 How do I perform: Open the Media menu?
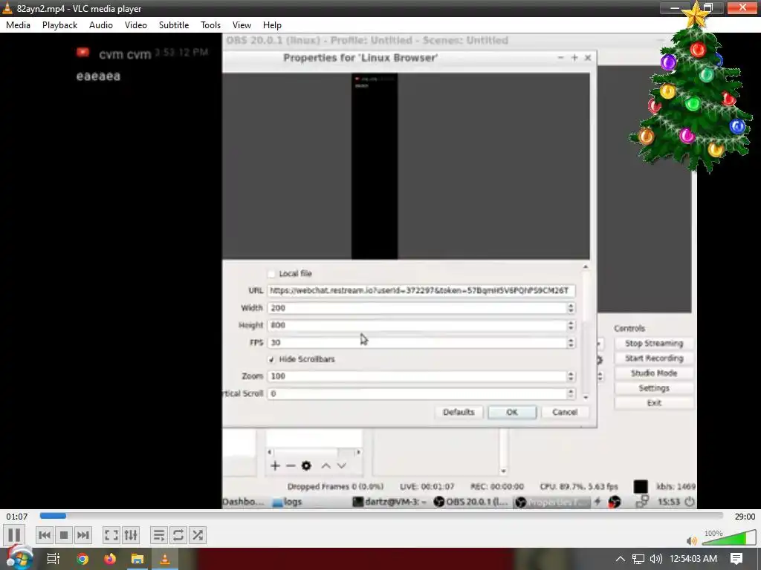click(18, 25)
